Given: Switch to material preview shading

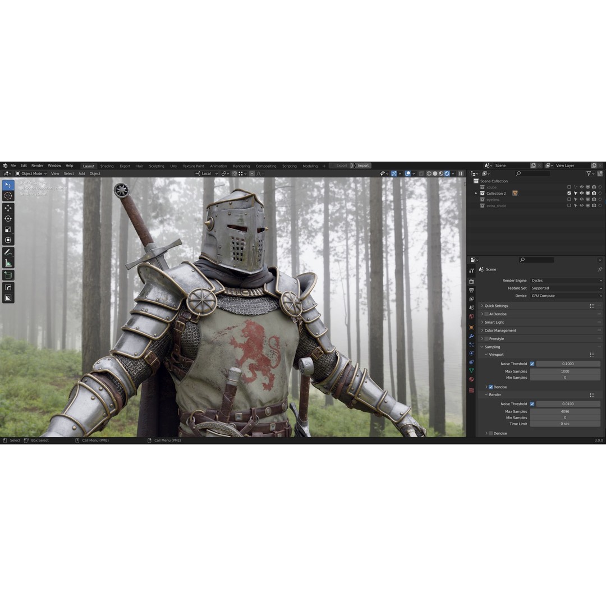Looking at the screenshot, I should point(441,173).
